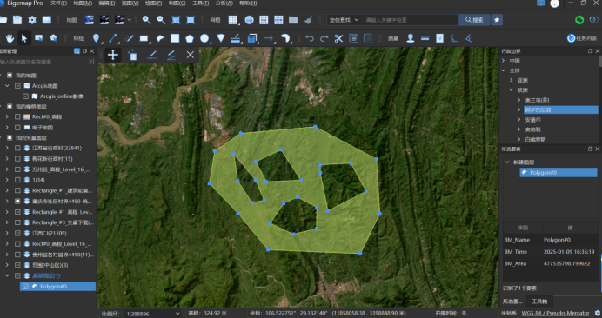Collapse the Arcgis地图 tree node

point(7,86)
